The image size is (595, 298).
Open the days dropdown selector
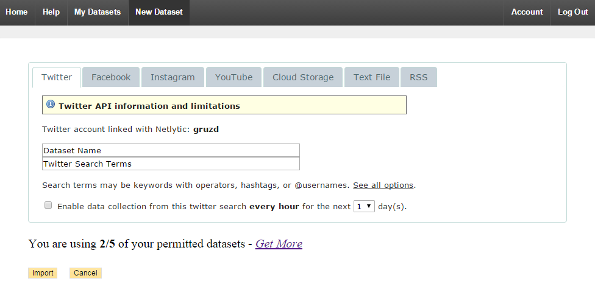point(364,206)
